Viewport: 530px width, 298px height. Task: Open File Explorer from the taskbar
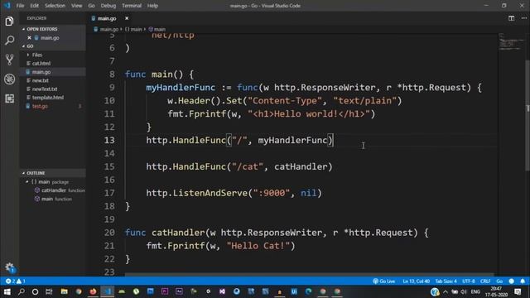pyautogui.click(x=64, y=291)
